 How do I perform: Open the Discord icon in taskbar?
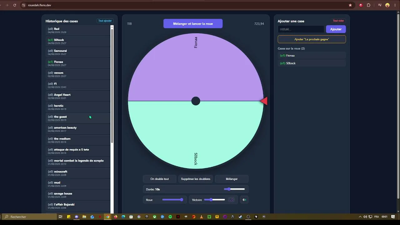(77, 217)
